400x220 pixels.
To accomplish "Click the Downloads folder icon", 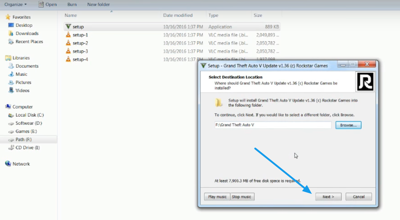I will 11,33.
